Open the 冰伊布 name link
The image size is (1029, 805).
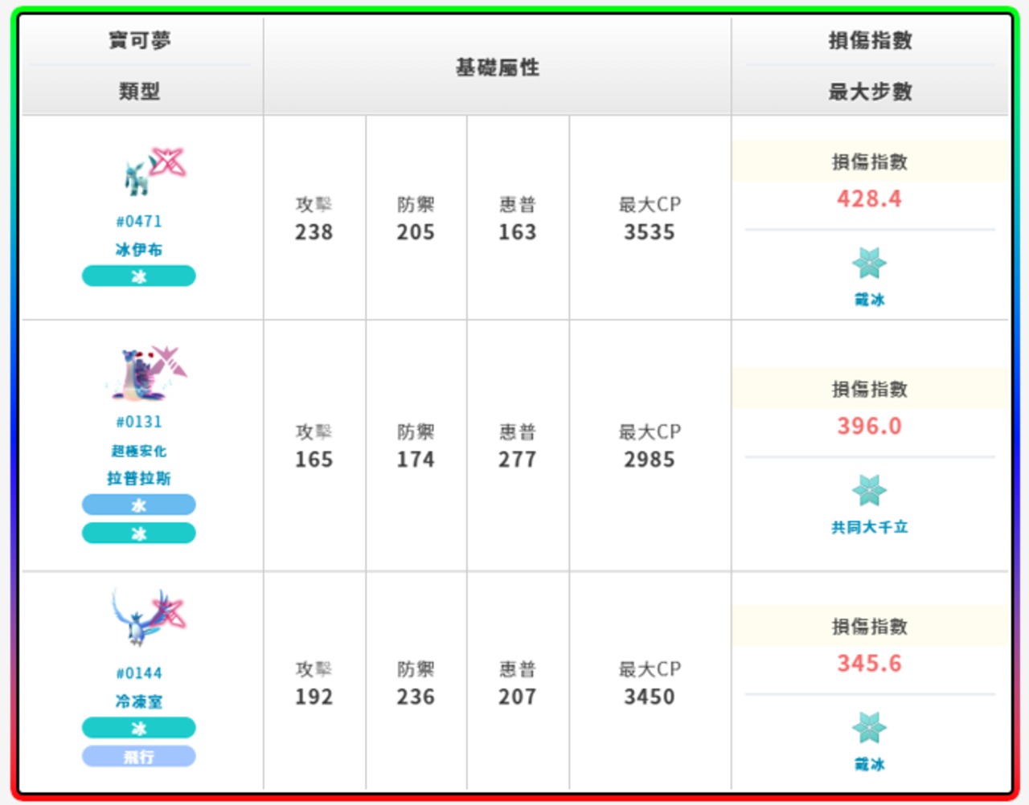(x=139, y=250)
